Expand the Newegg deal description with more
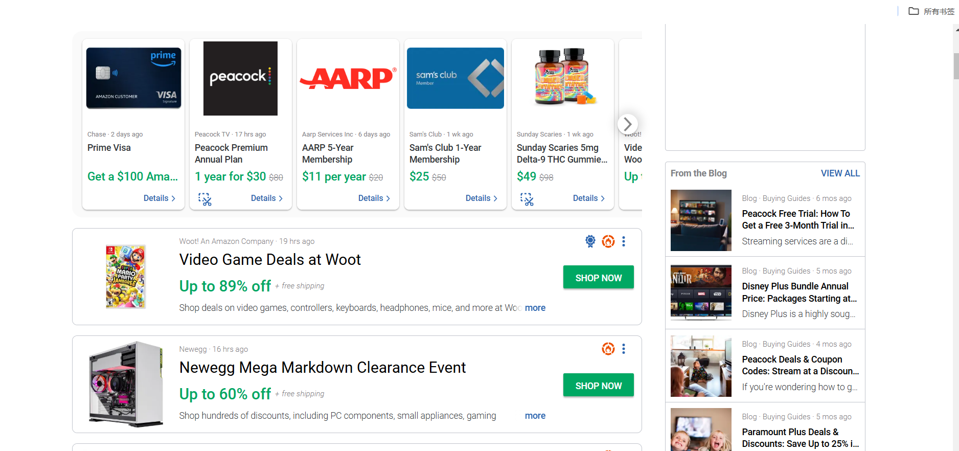Image resolution: width=959 pixels, height=451 pixels. tap(535, 416)
